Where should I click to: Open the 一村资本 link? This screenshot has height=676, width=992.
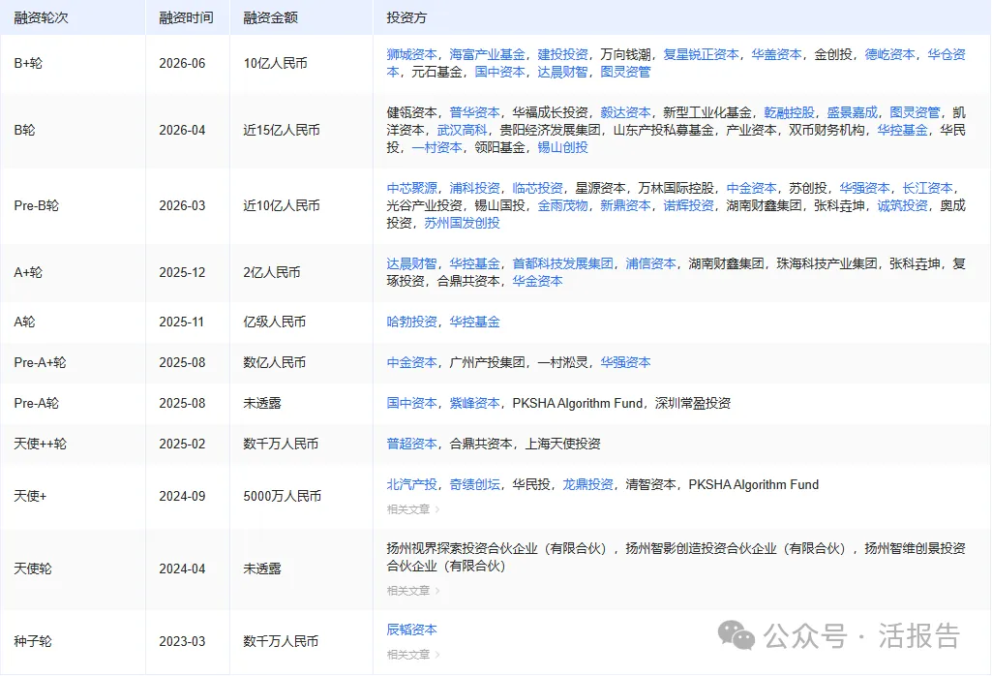(436, 147)
